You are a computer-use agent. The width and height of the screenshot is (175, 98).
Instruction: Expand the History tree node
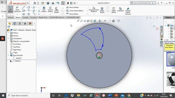click(x=8, y=33)
